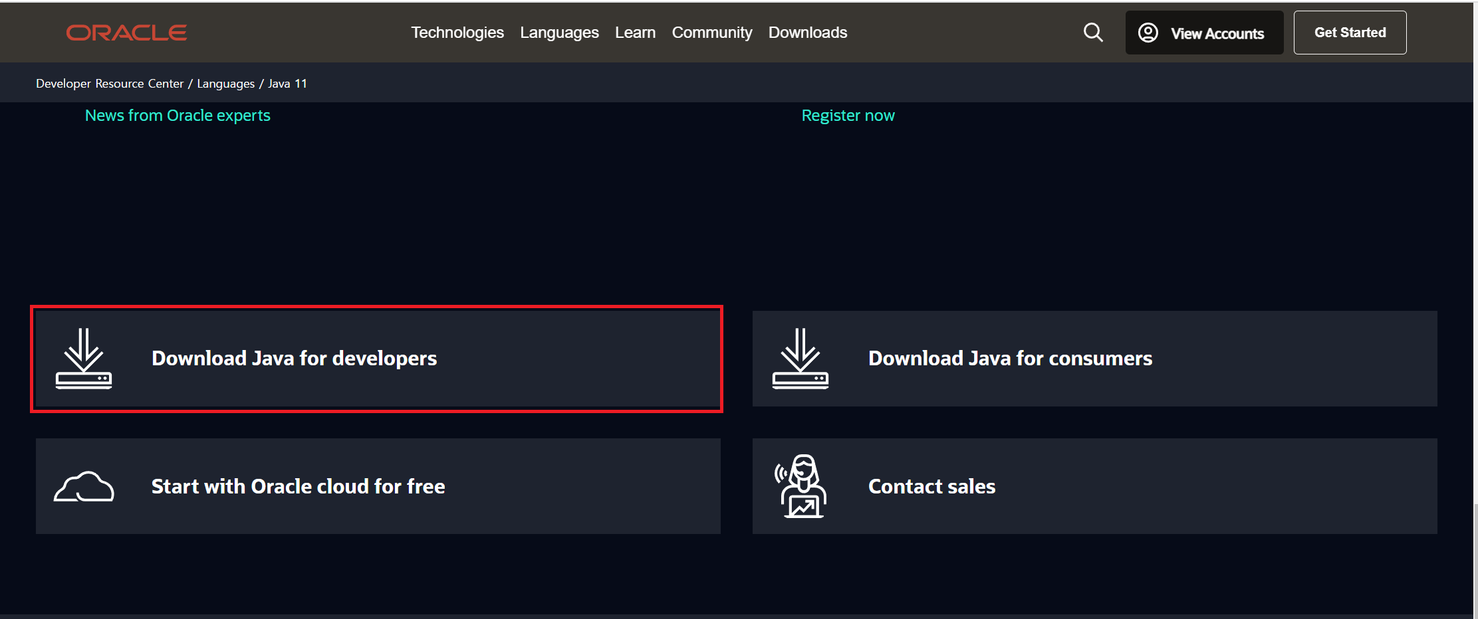The image size is (1478, 619).
Task: Open the Technologies menu
Action: (457, 33)
